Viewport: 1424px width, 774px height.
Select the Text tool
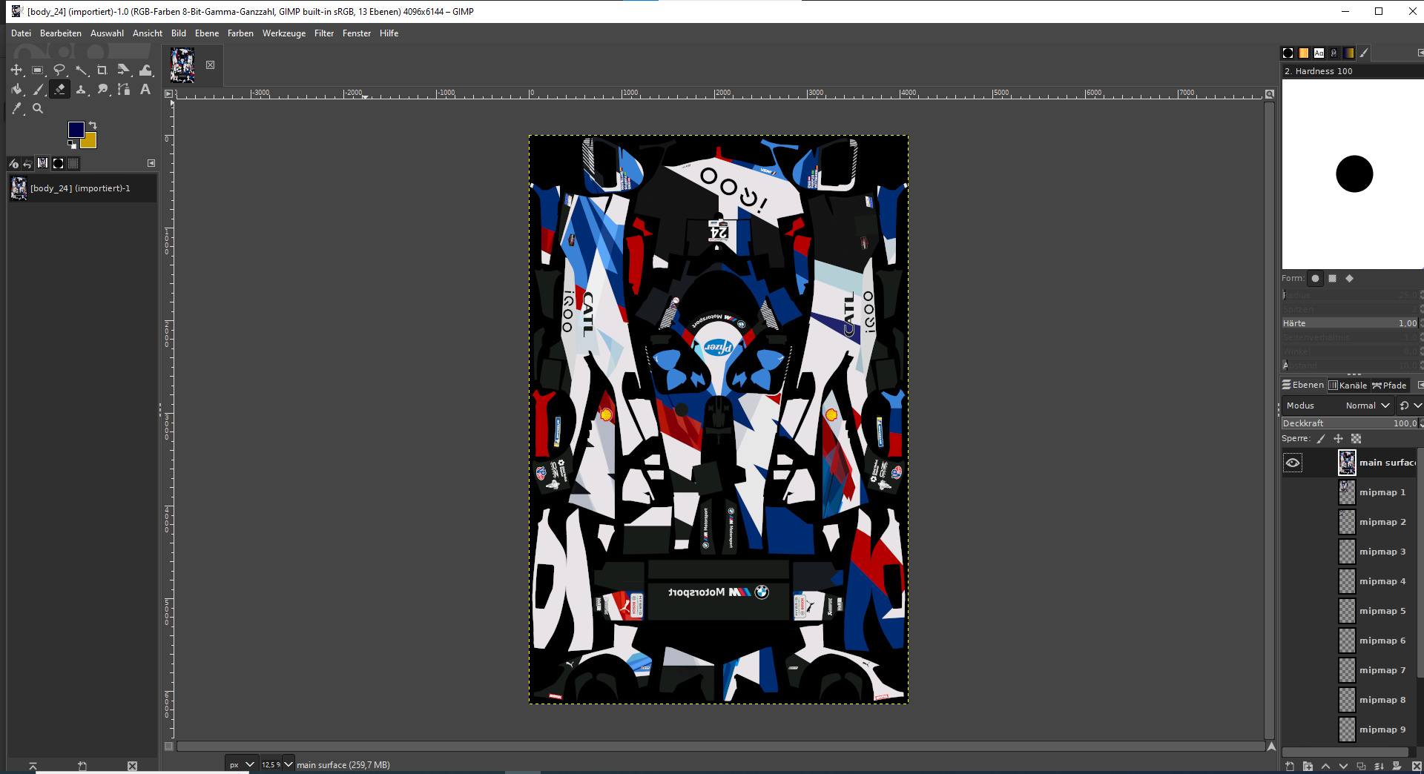coord(145,90)
